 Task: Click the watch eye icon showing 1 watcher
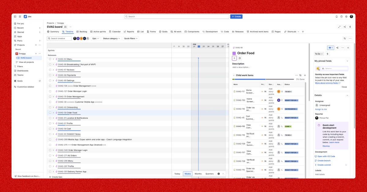point(331,48)
